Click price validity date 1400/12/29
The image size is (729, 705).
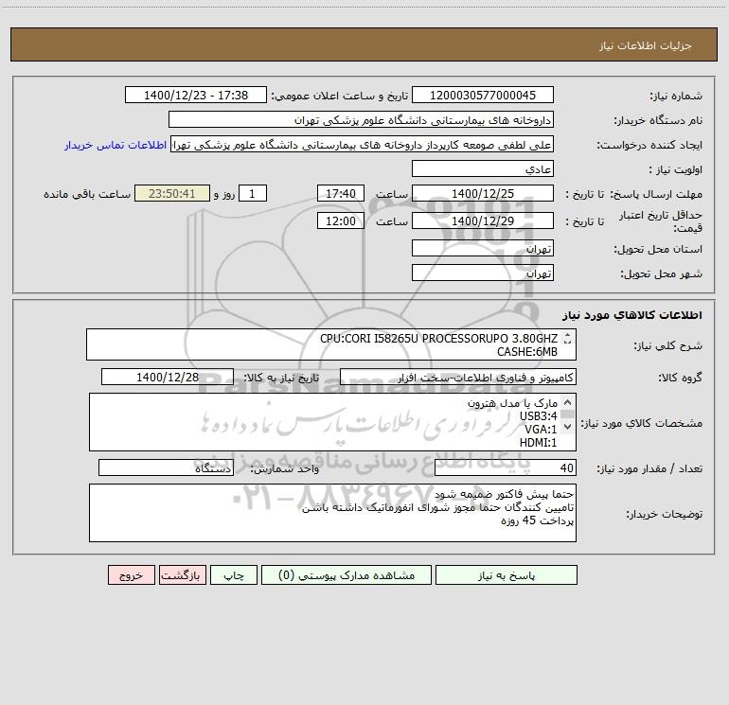[x=483, y=220]
